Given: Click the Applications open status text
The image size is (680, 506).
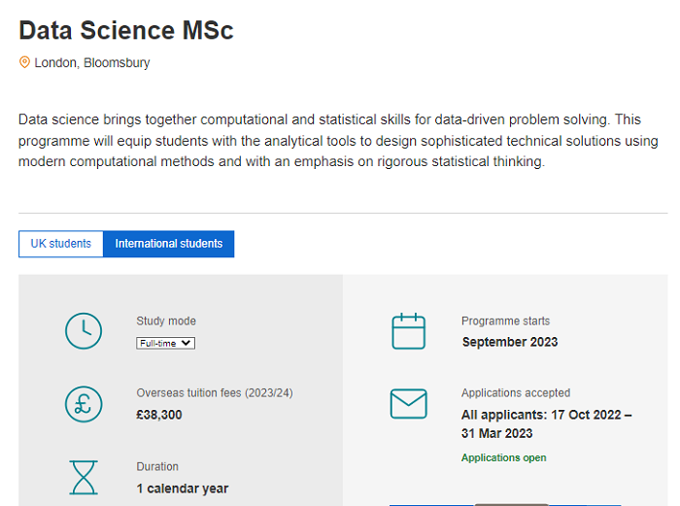Looking at the screenshot, I should click(x=503, y=457).
